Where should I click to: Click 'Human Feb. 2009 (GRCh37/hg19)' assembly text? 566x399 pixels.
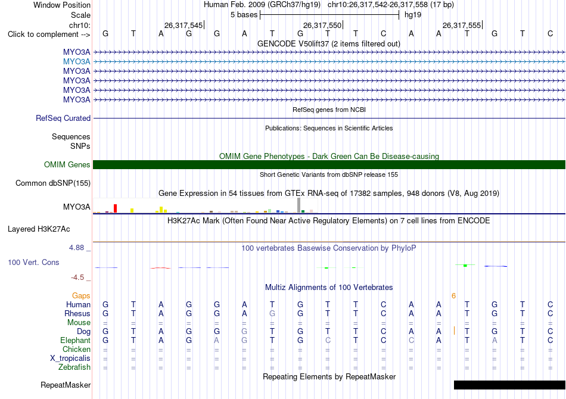point(262,5)
